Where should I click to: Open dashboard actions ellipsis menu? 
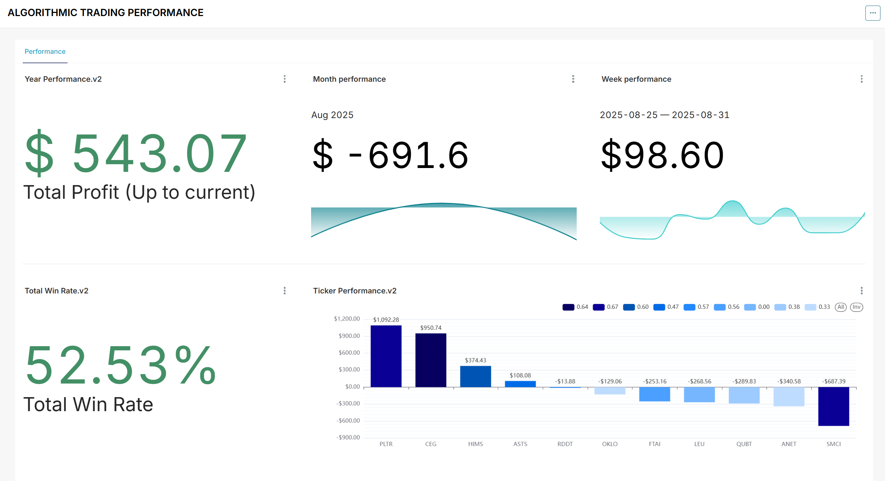pyautogui.click(x=872, y=13)
